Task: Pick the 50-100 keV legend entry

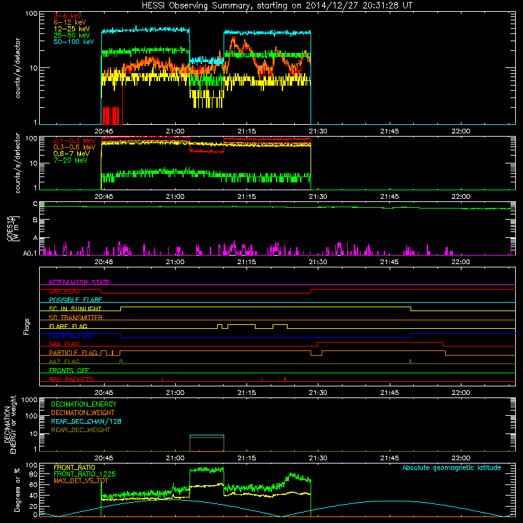Action: click(73, 42)
